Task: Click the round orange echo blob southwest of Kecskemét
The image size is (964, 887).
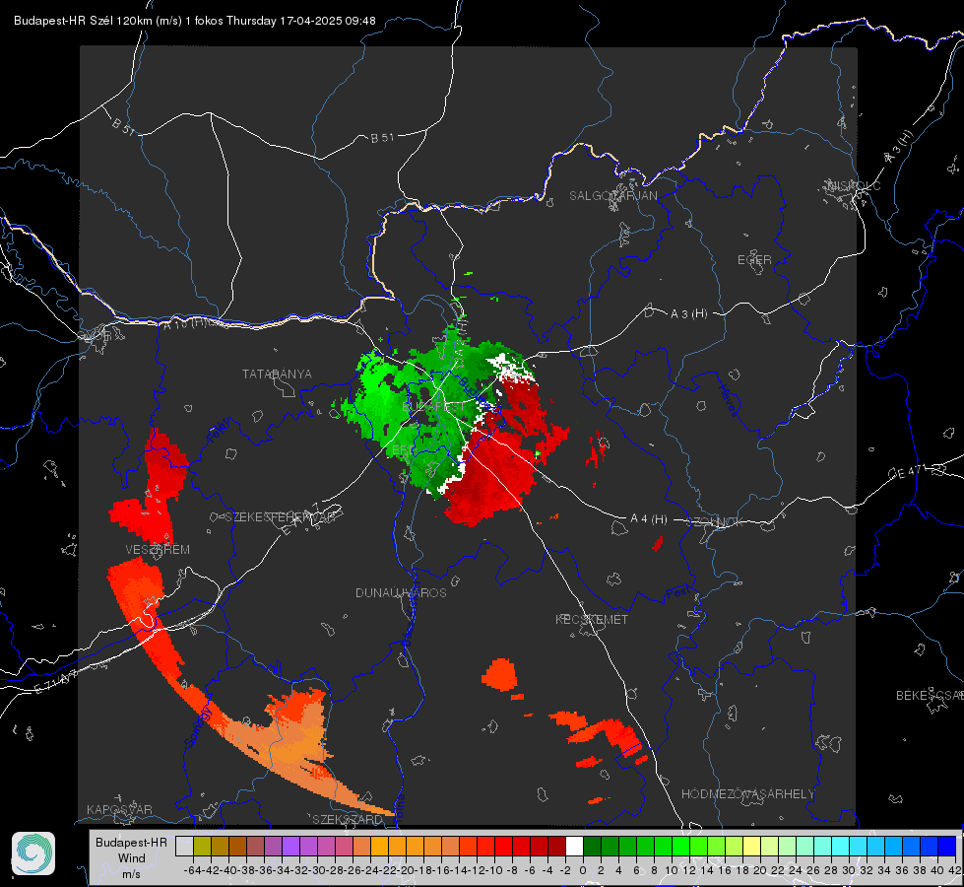Action: click(500, 675)
